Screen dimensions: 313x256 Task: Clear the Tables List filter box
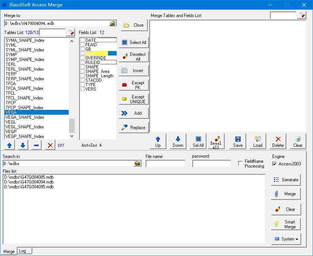pyautogui.click(x=71, y=32)
